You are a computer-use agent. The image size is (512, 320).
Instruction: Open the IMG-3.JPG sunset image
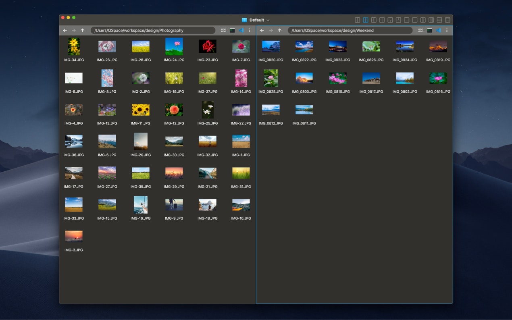point(73,236)
